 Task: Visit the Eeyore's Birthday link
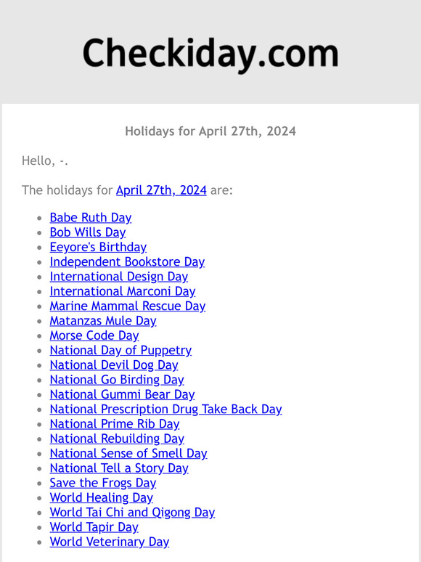98,247
